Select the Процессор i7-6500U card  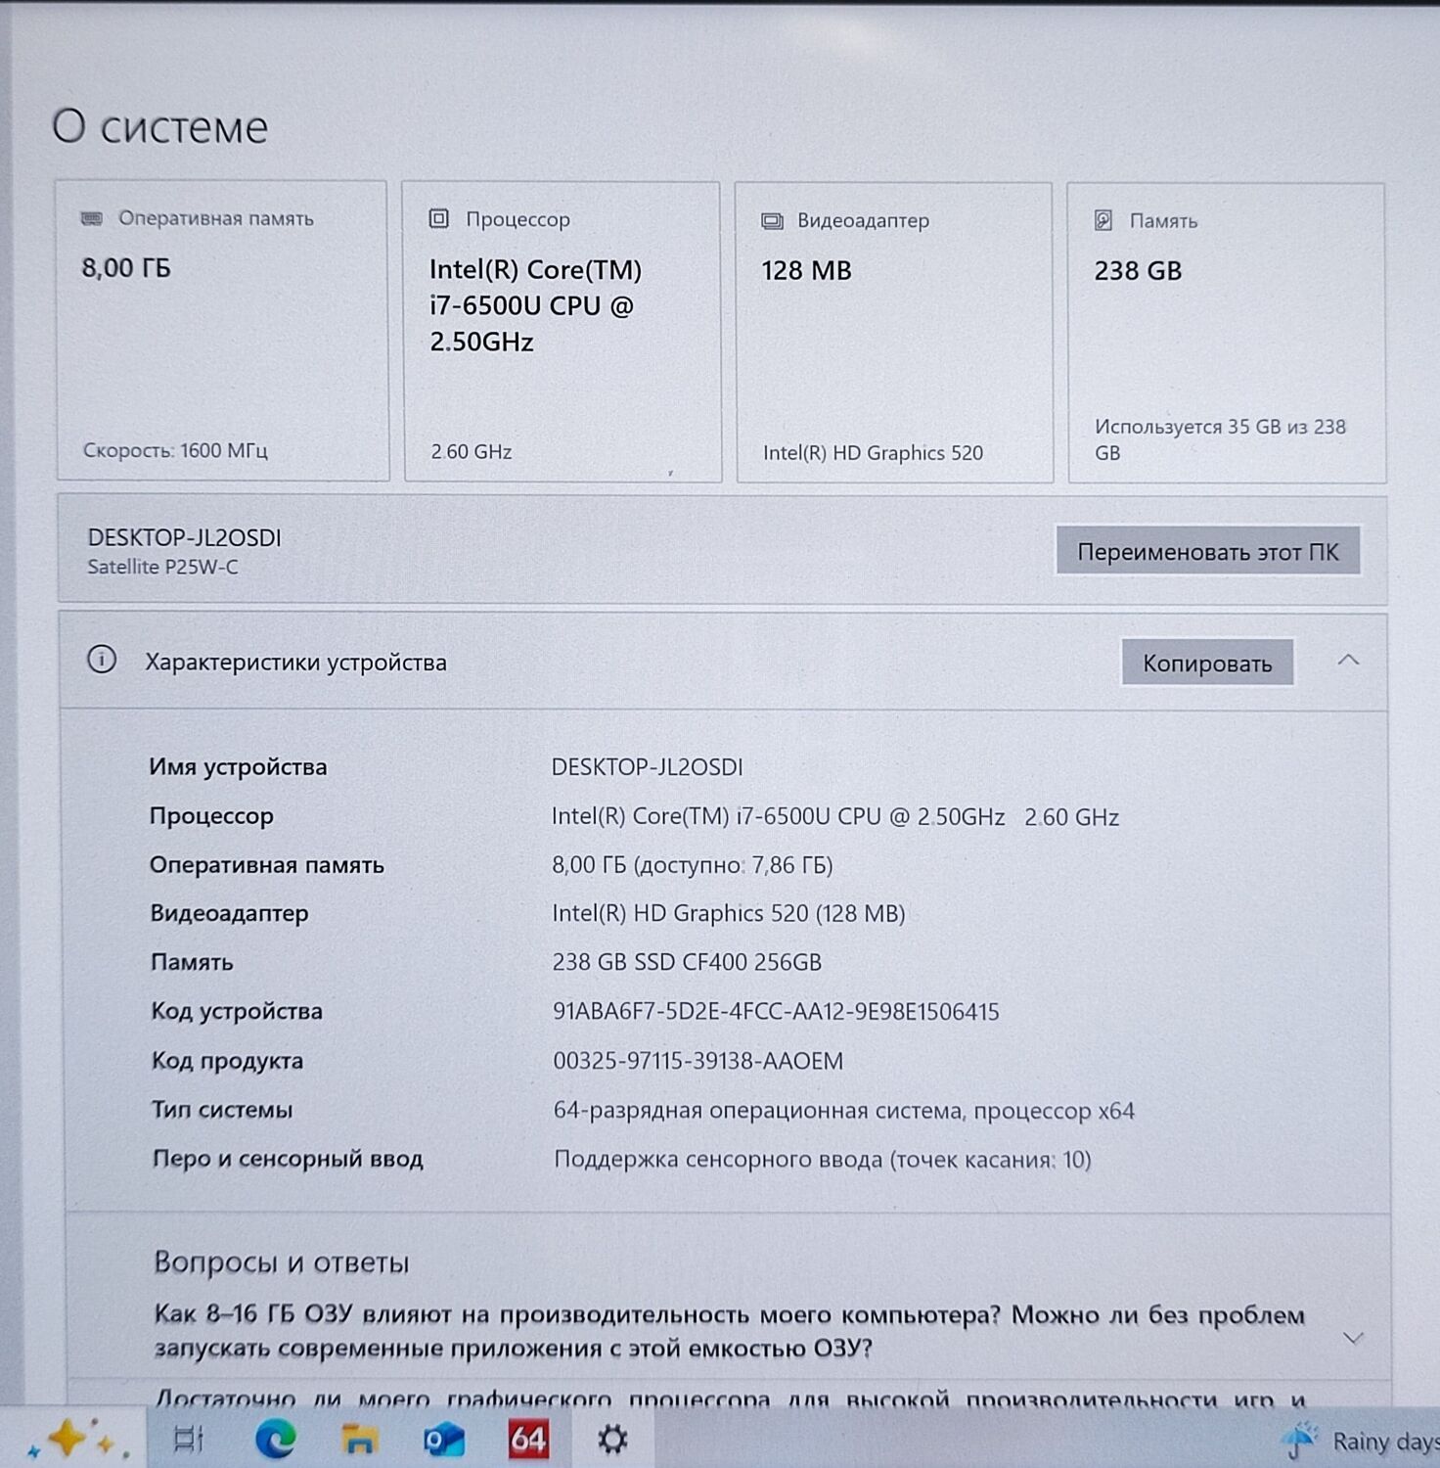click(x=562, y=332)
